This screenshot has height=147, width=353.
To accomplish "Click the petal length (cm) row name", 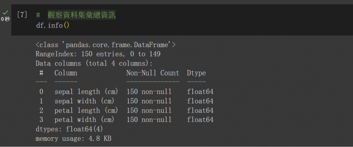I will [x=87, y=110].
